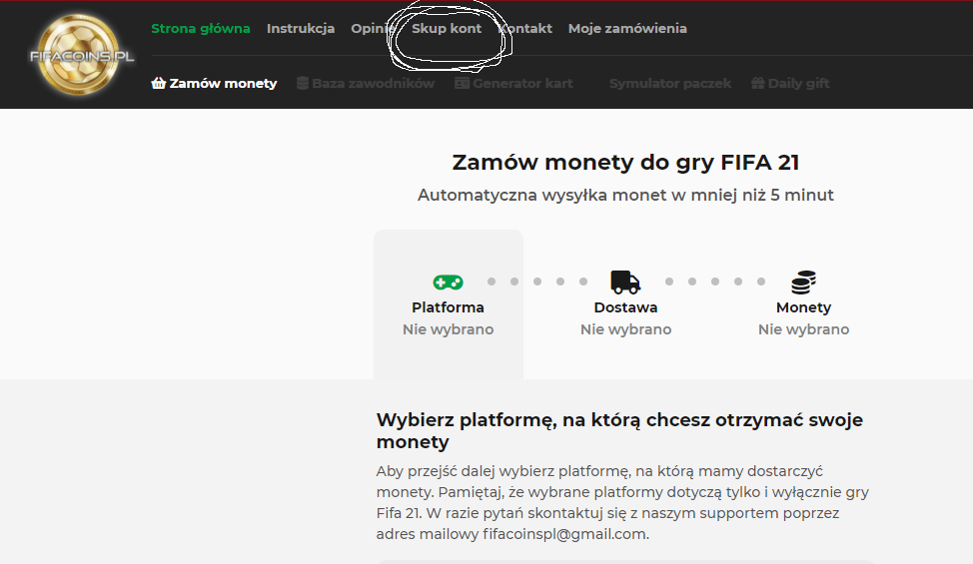973x564 pixels.
Task: Click the green gamepad Platforma icon
Action: point(448,282)
